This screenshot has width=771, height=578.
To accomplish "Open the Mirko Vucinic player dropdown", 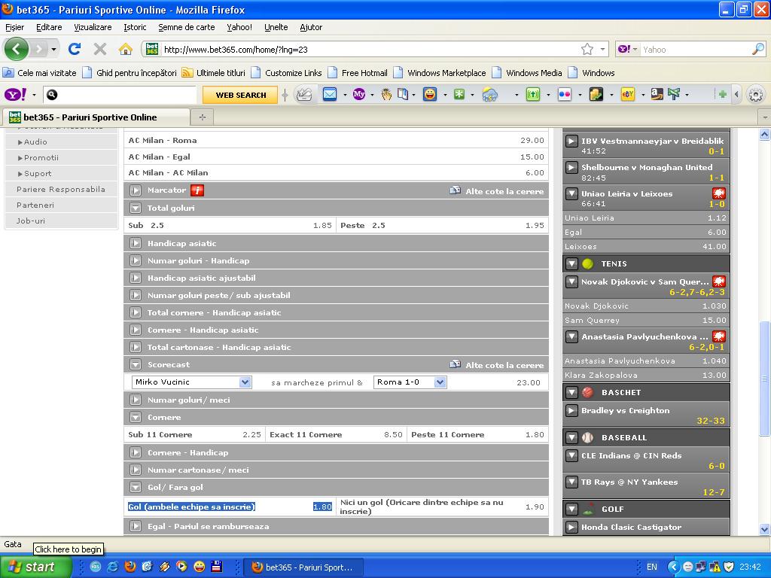I will click(192, 382).
